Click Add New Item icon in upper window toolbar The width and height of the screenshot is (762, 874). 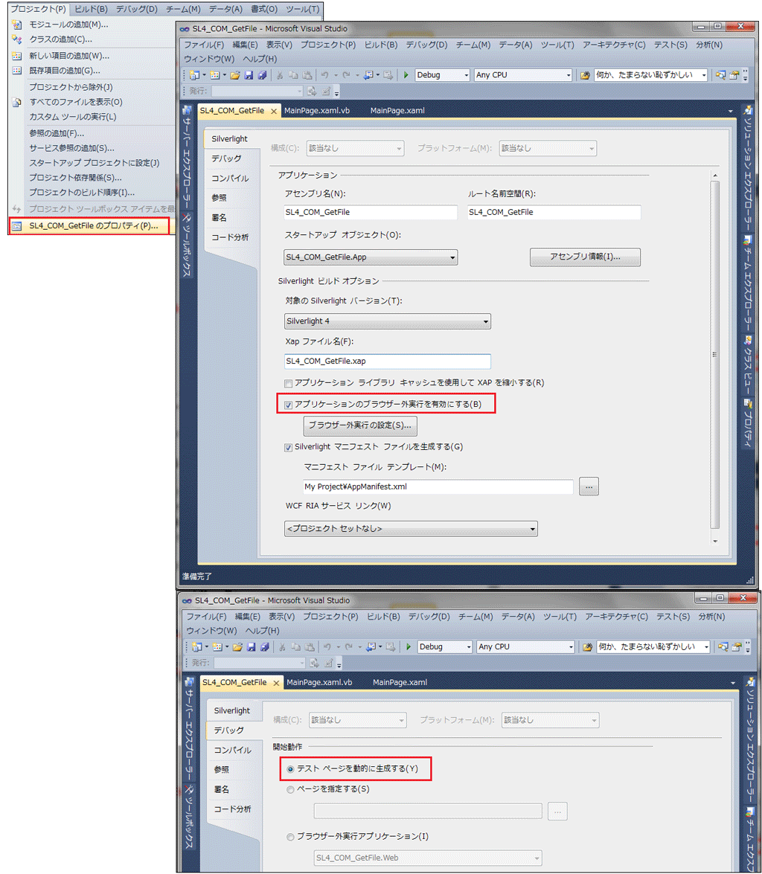pyautogui.click(x=215, y=75)
